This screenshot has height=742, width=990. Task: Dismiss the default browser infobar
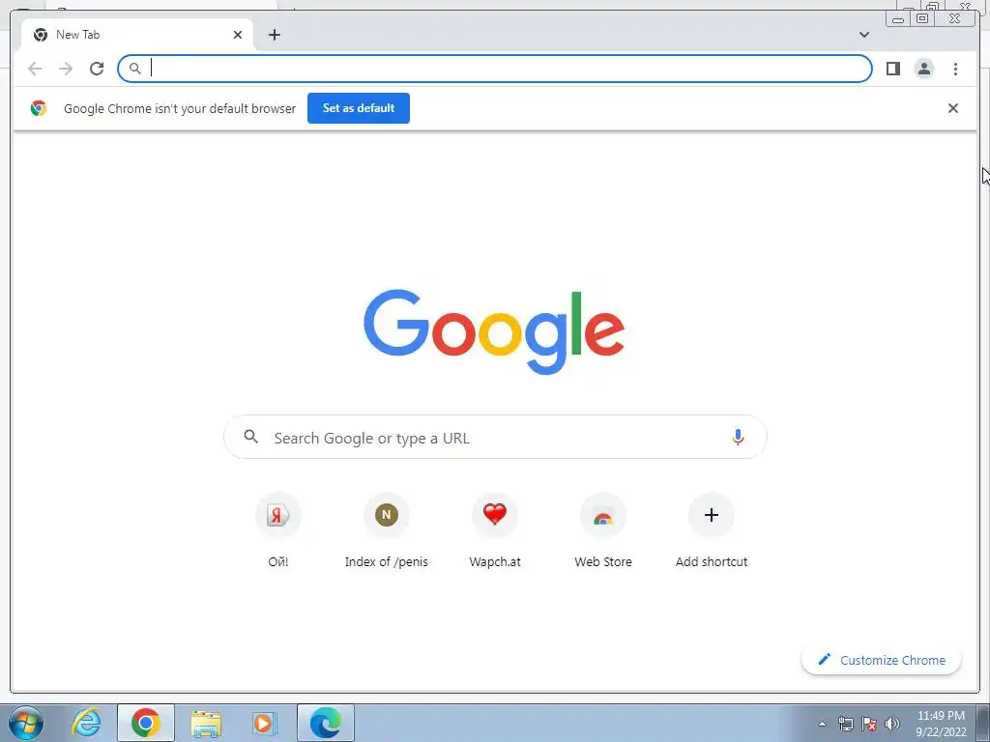click(952, 108)
